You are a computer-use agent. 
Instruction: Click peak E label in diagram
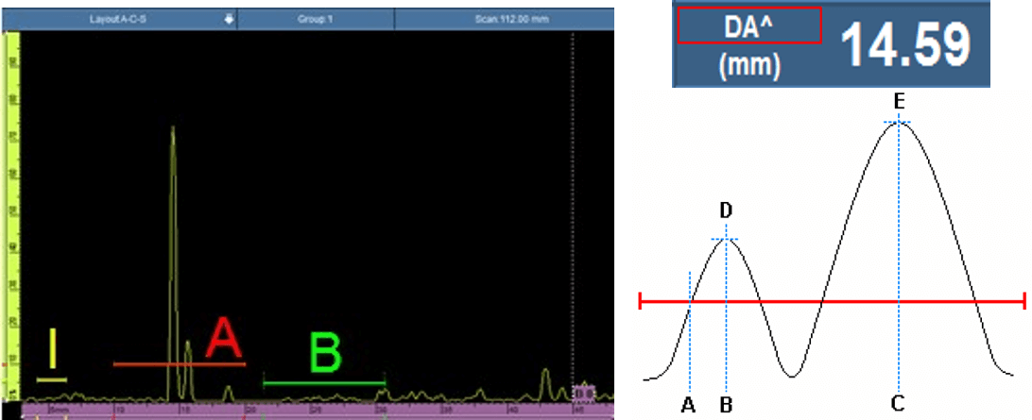[899, 99]
